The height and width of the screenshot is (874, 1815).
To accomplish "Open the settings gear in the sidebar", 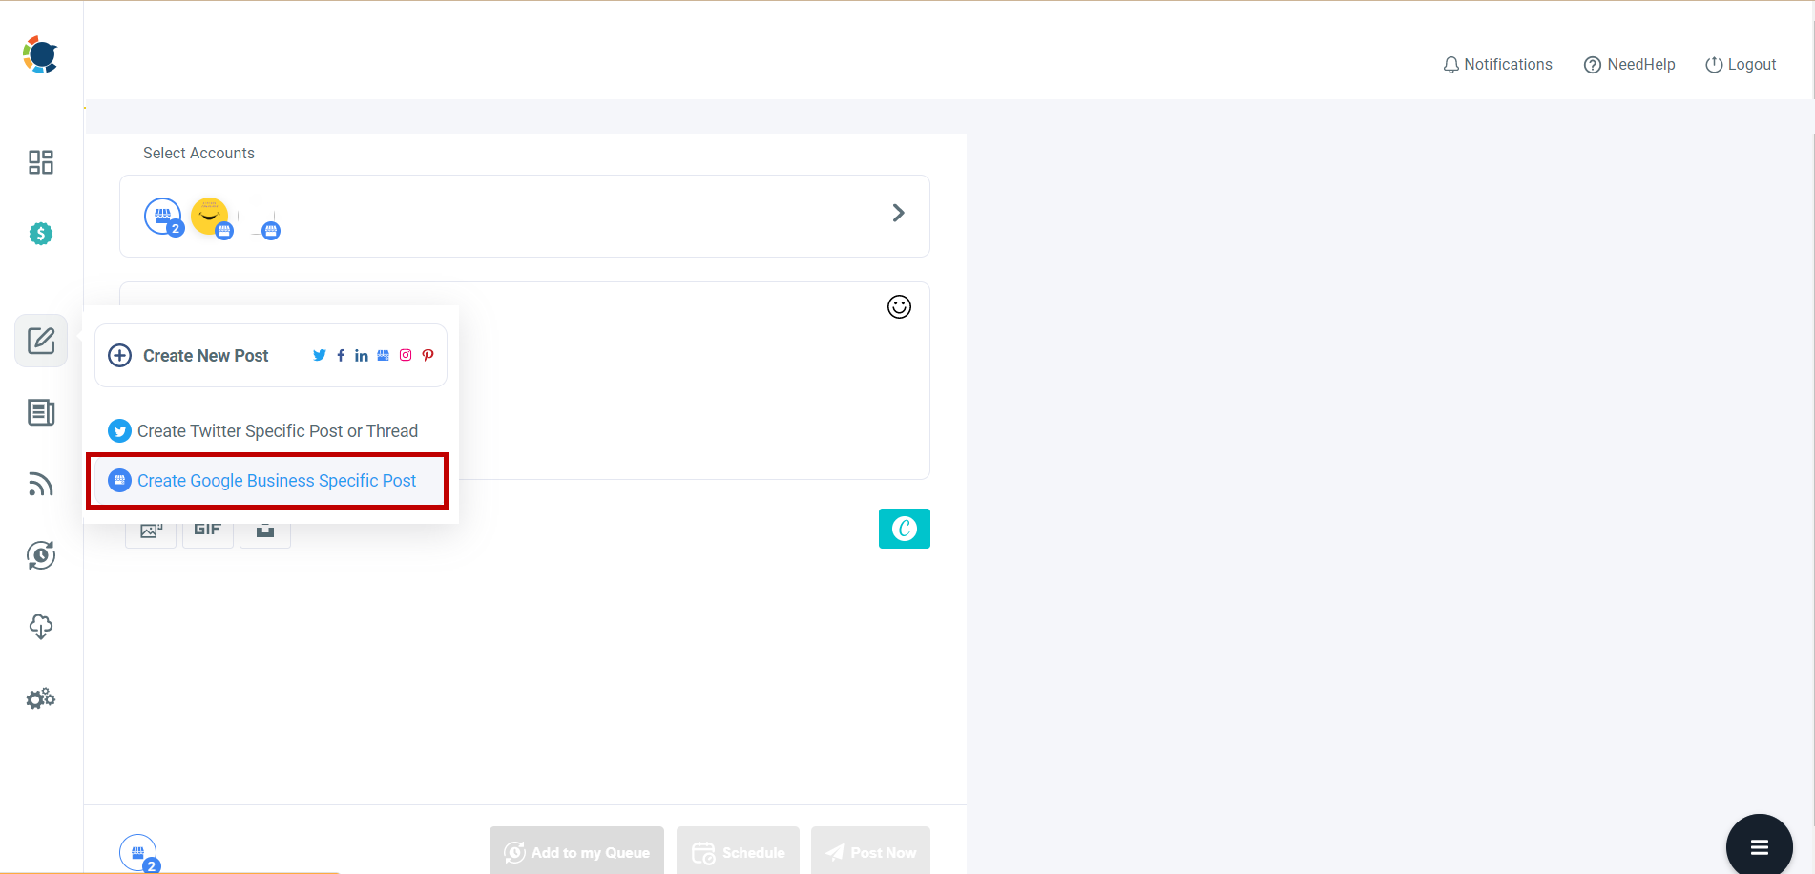I will pyautogui.click(x=40, y=697).
